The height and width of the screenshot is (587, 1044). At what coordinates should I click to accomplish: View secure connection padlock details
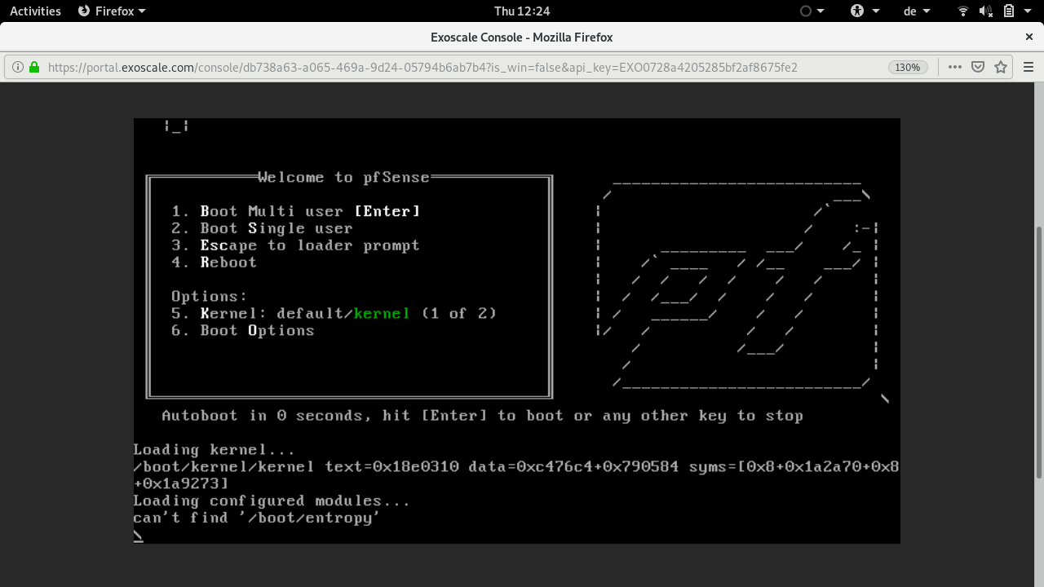[34, 68]
